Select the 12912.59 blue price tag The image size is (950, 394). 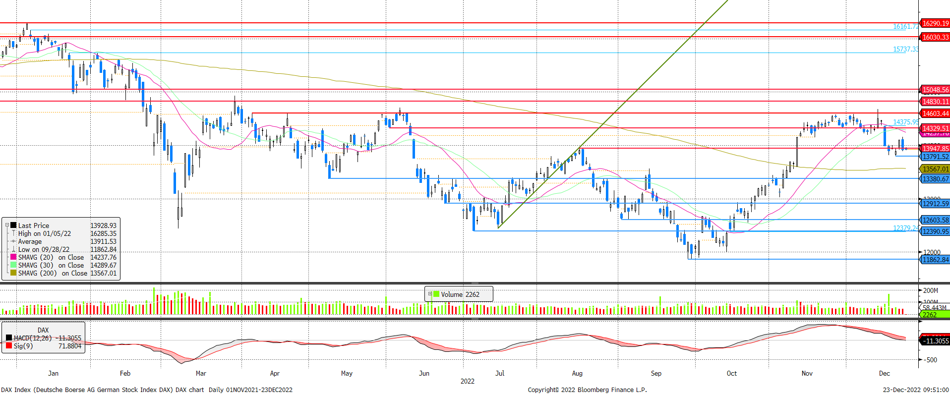935,204
